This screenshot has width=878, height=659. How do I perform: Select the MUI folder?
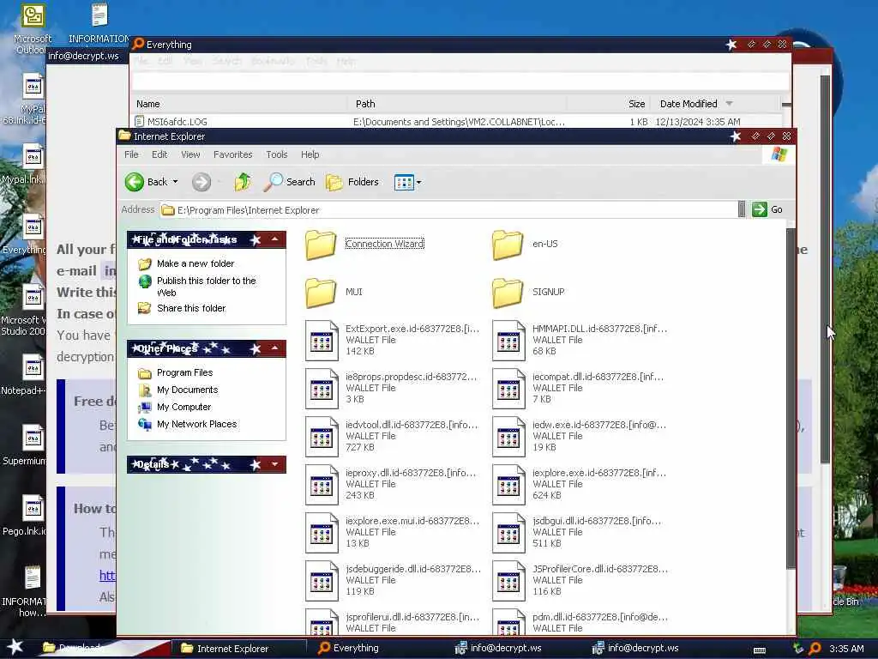[x=334, y=292]
